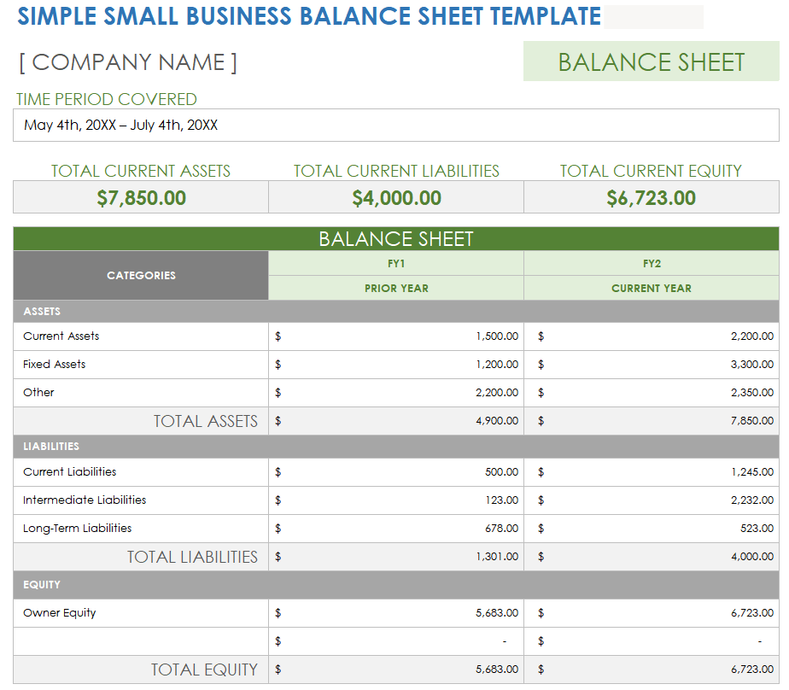Click the Other row label under Assets
The width and height of the screenshot is (789, 690).
[39, 393]
